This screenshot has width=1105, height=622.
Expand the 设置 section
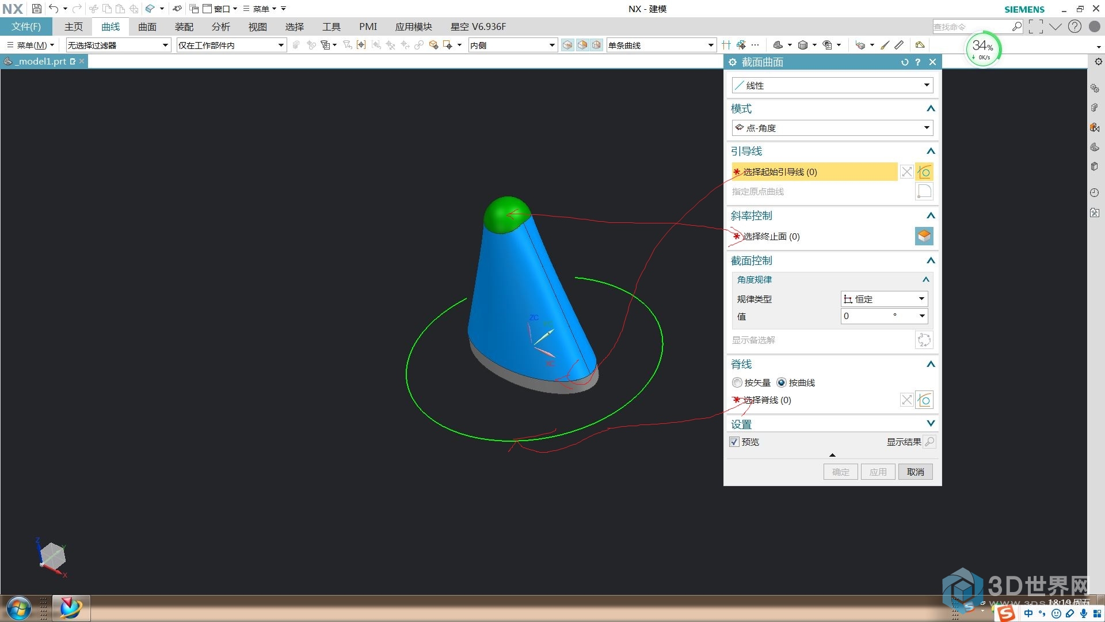point(930,423)
